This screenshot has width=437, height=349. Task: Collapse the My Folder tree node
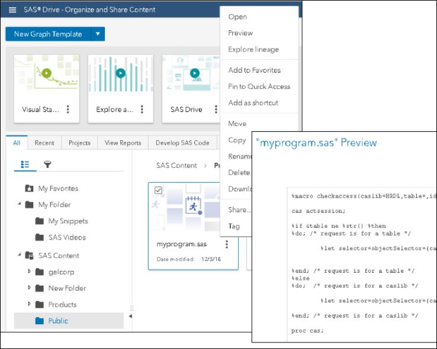pos(19,204)
